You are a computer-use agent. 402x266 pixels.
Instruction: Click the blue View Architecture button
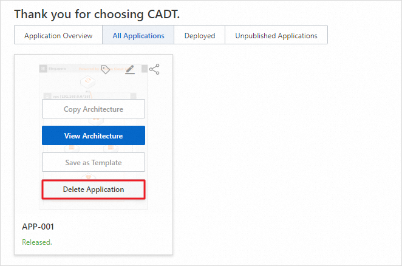[94, 135]
